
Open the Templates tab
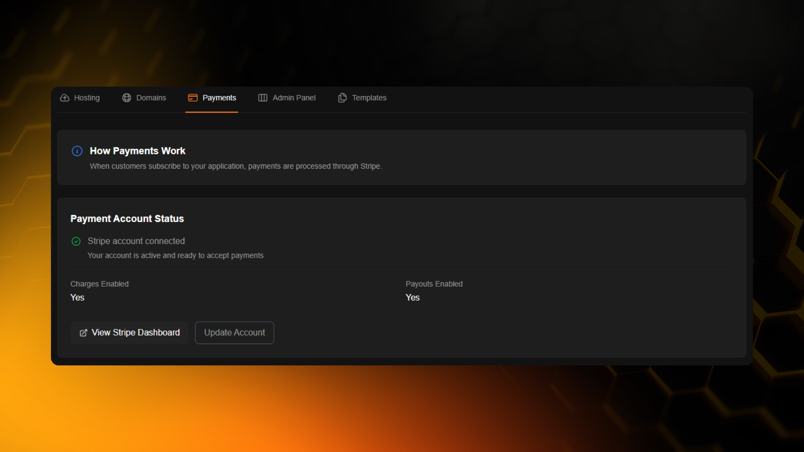369,98
